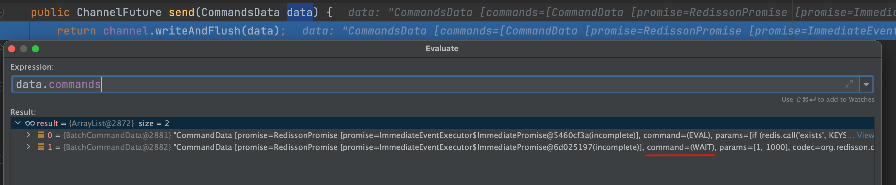Close the Evaluate dialog with red button
The height and width of the screenshot is (185, 896).
tap(12, 48)
